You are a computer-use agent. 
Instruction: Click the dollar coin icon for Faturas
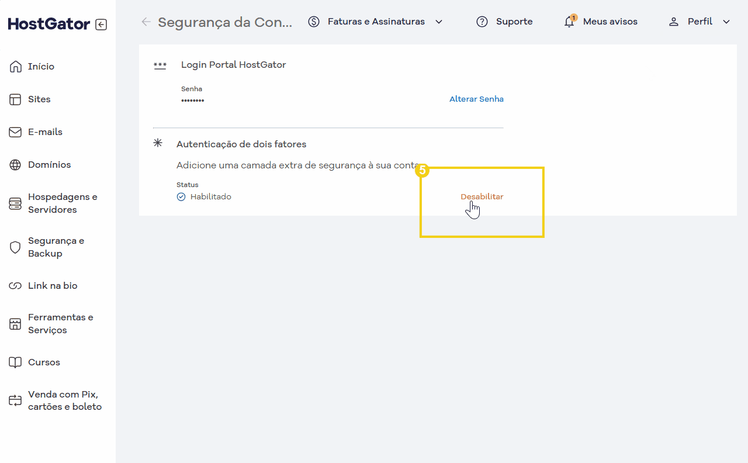(x=314, y=22)
